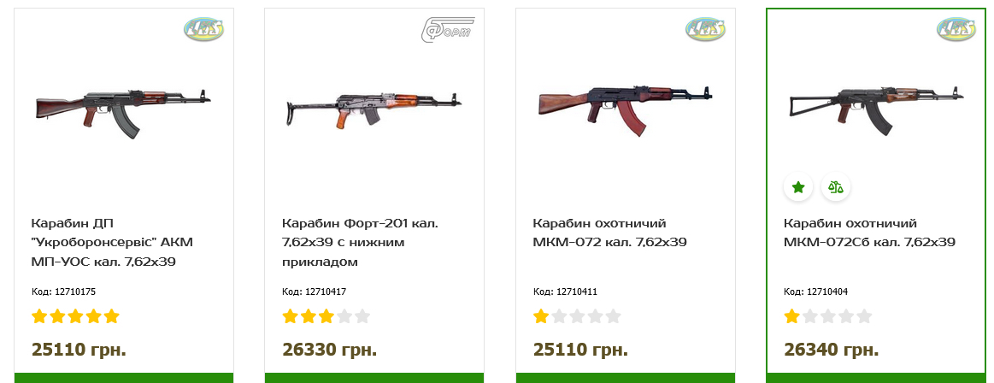Click brand logo on МКМ-072 card
The width and height of the screenshot is (994, 383).
(705, 30)
